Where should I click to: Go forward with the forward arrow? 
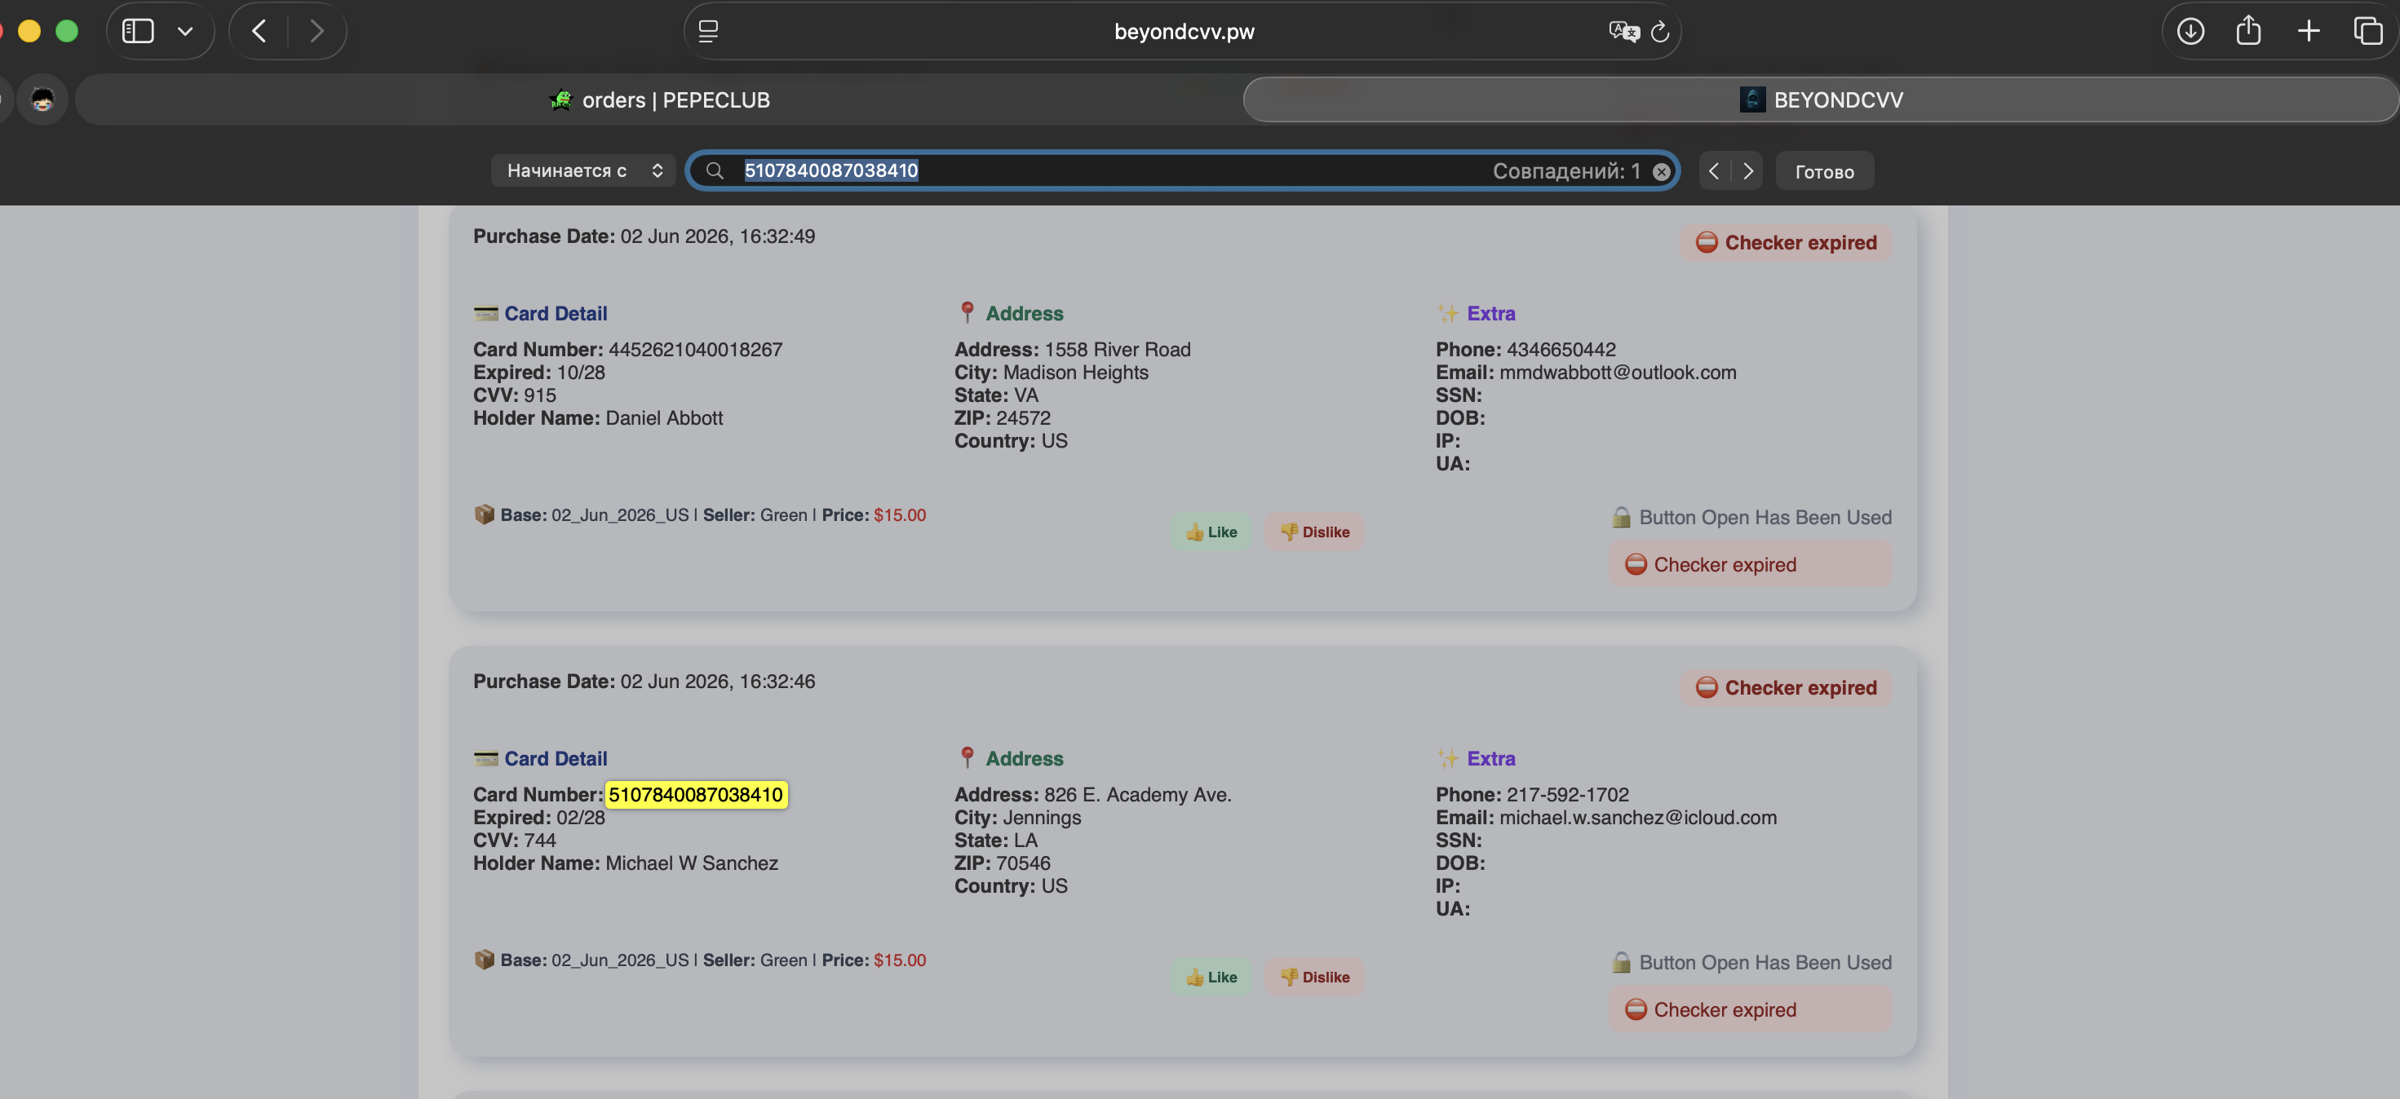(317, 31)
